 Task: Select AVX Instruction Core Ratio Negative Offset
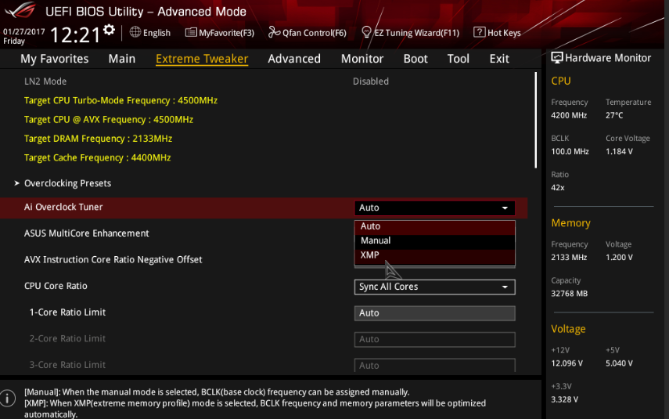(x=113, y=260)
